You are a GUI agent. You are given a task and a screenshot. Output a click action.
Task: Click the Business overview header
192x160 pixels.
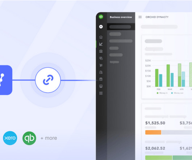[121, 17]
